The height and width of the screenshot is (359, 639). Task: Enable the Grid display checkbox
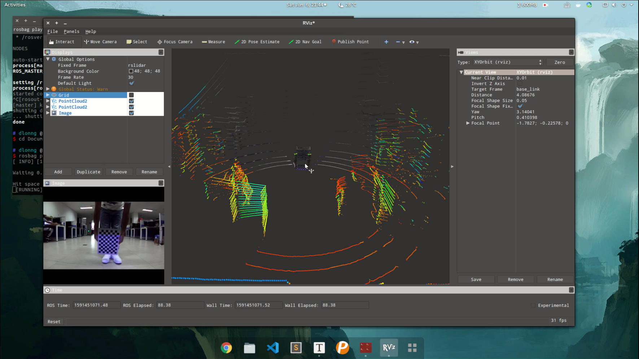click(x=131, y=95)
